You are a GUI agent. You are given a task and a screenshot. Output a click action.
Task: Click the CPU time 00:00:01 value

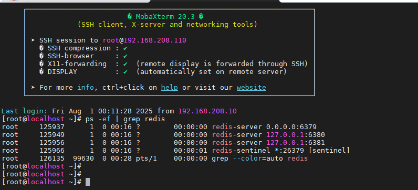pos(191,151)
